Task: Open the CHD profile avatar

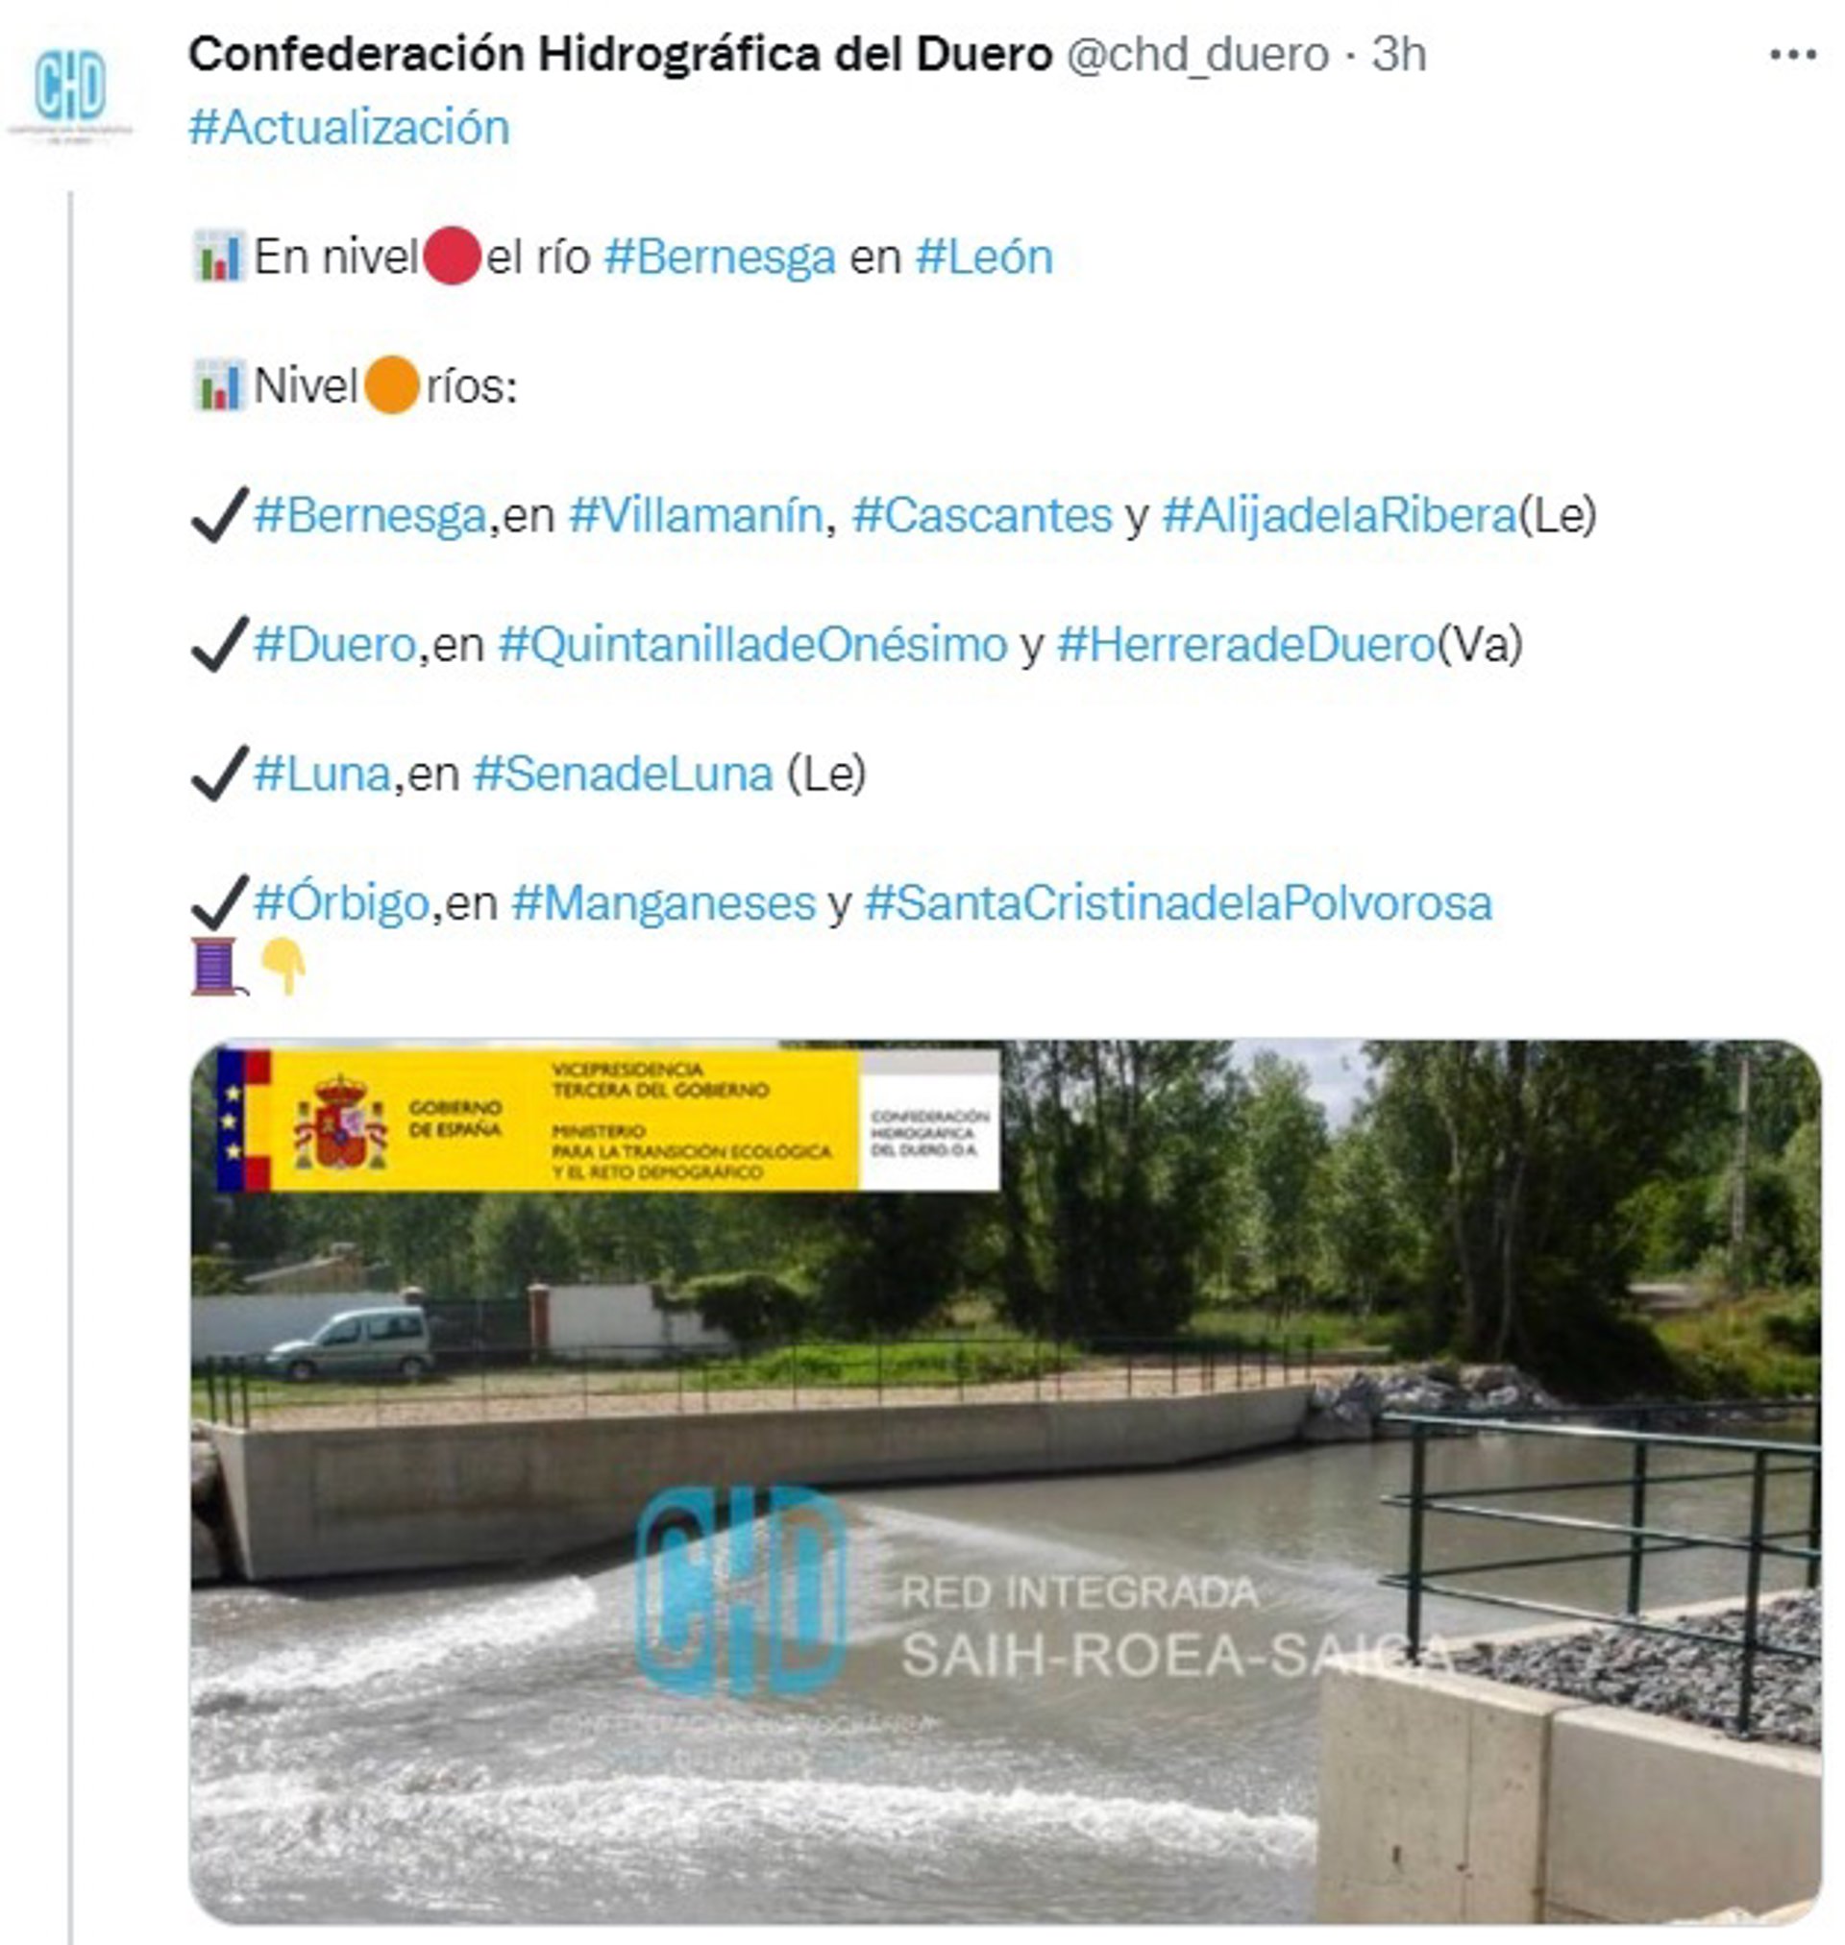Action: (70, 94)
